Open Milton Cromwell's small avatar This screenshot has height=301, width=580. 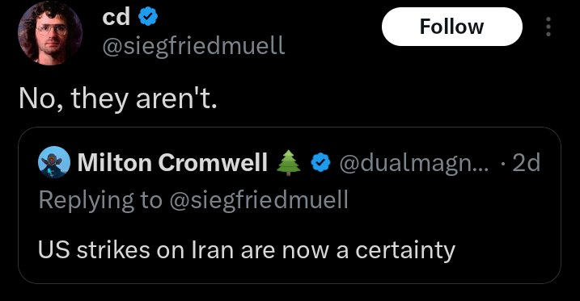click(x=54, y=162)
